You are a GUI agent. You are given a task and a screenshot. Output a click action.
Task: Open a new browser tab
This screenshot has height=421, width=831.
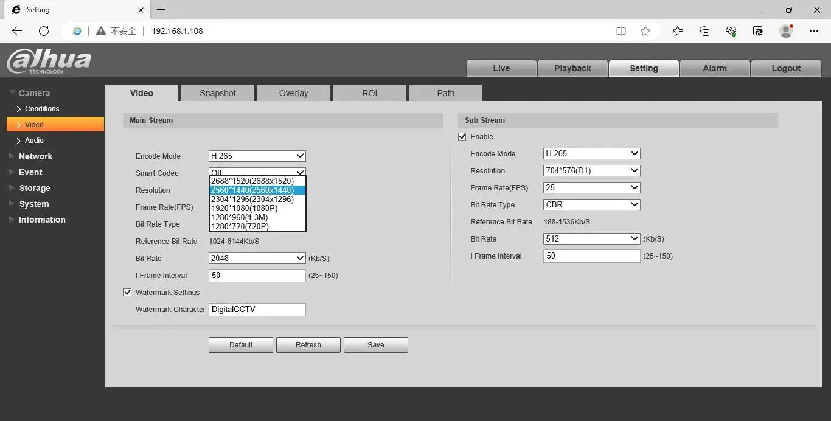tap(161, 10)
